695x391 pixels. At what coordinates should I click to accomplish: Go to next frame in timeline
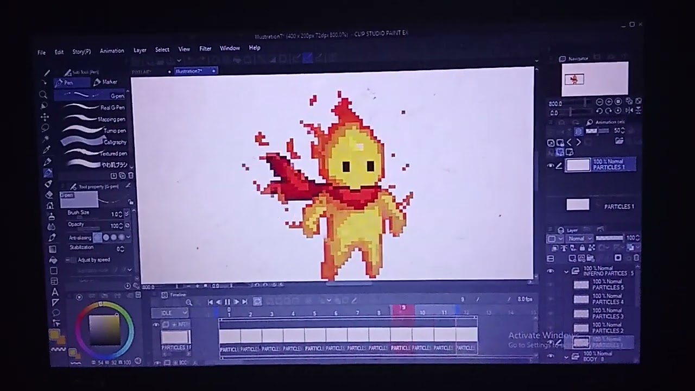(236, 302)
